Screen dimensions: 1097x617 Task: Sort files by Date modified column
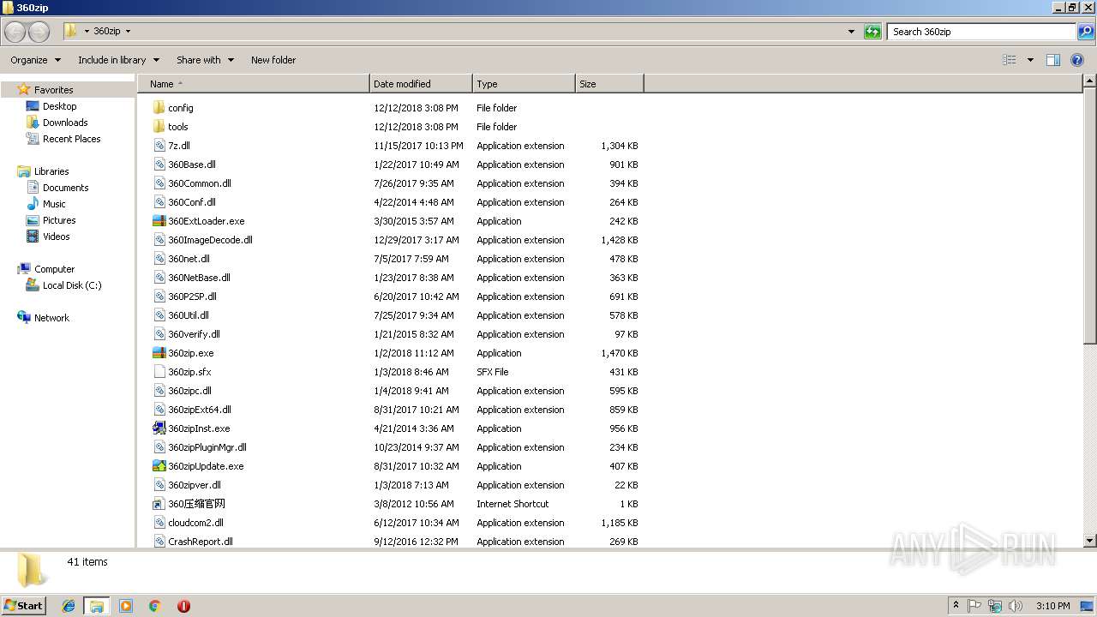click(421, 84)
